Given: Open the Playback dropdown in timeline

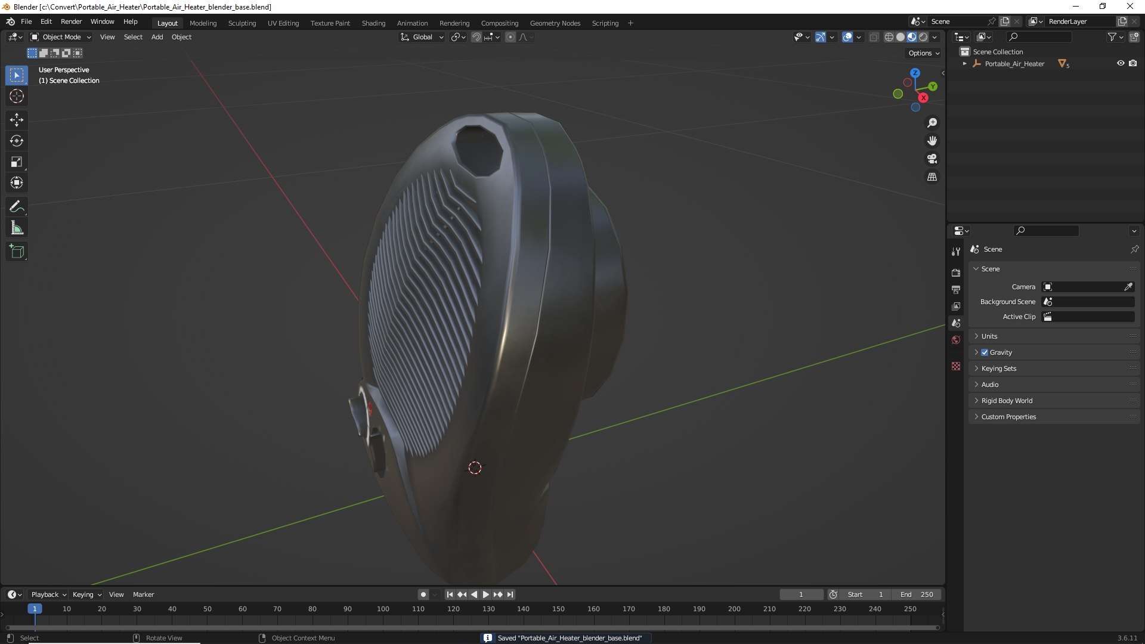Looking at the screenshot, I should [x=48, y=595].
